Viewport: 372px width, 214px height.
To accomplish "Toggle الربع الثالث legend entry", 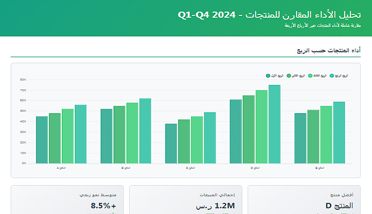I will click(310, 75).
